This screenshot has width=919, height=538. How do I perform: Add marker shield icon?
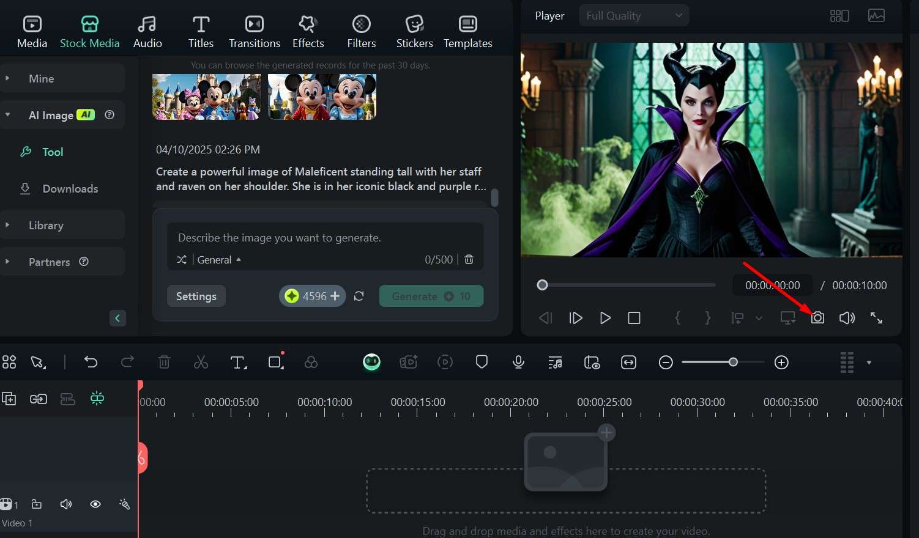[482, 362]
